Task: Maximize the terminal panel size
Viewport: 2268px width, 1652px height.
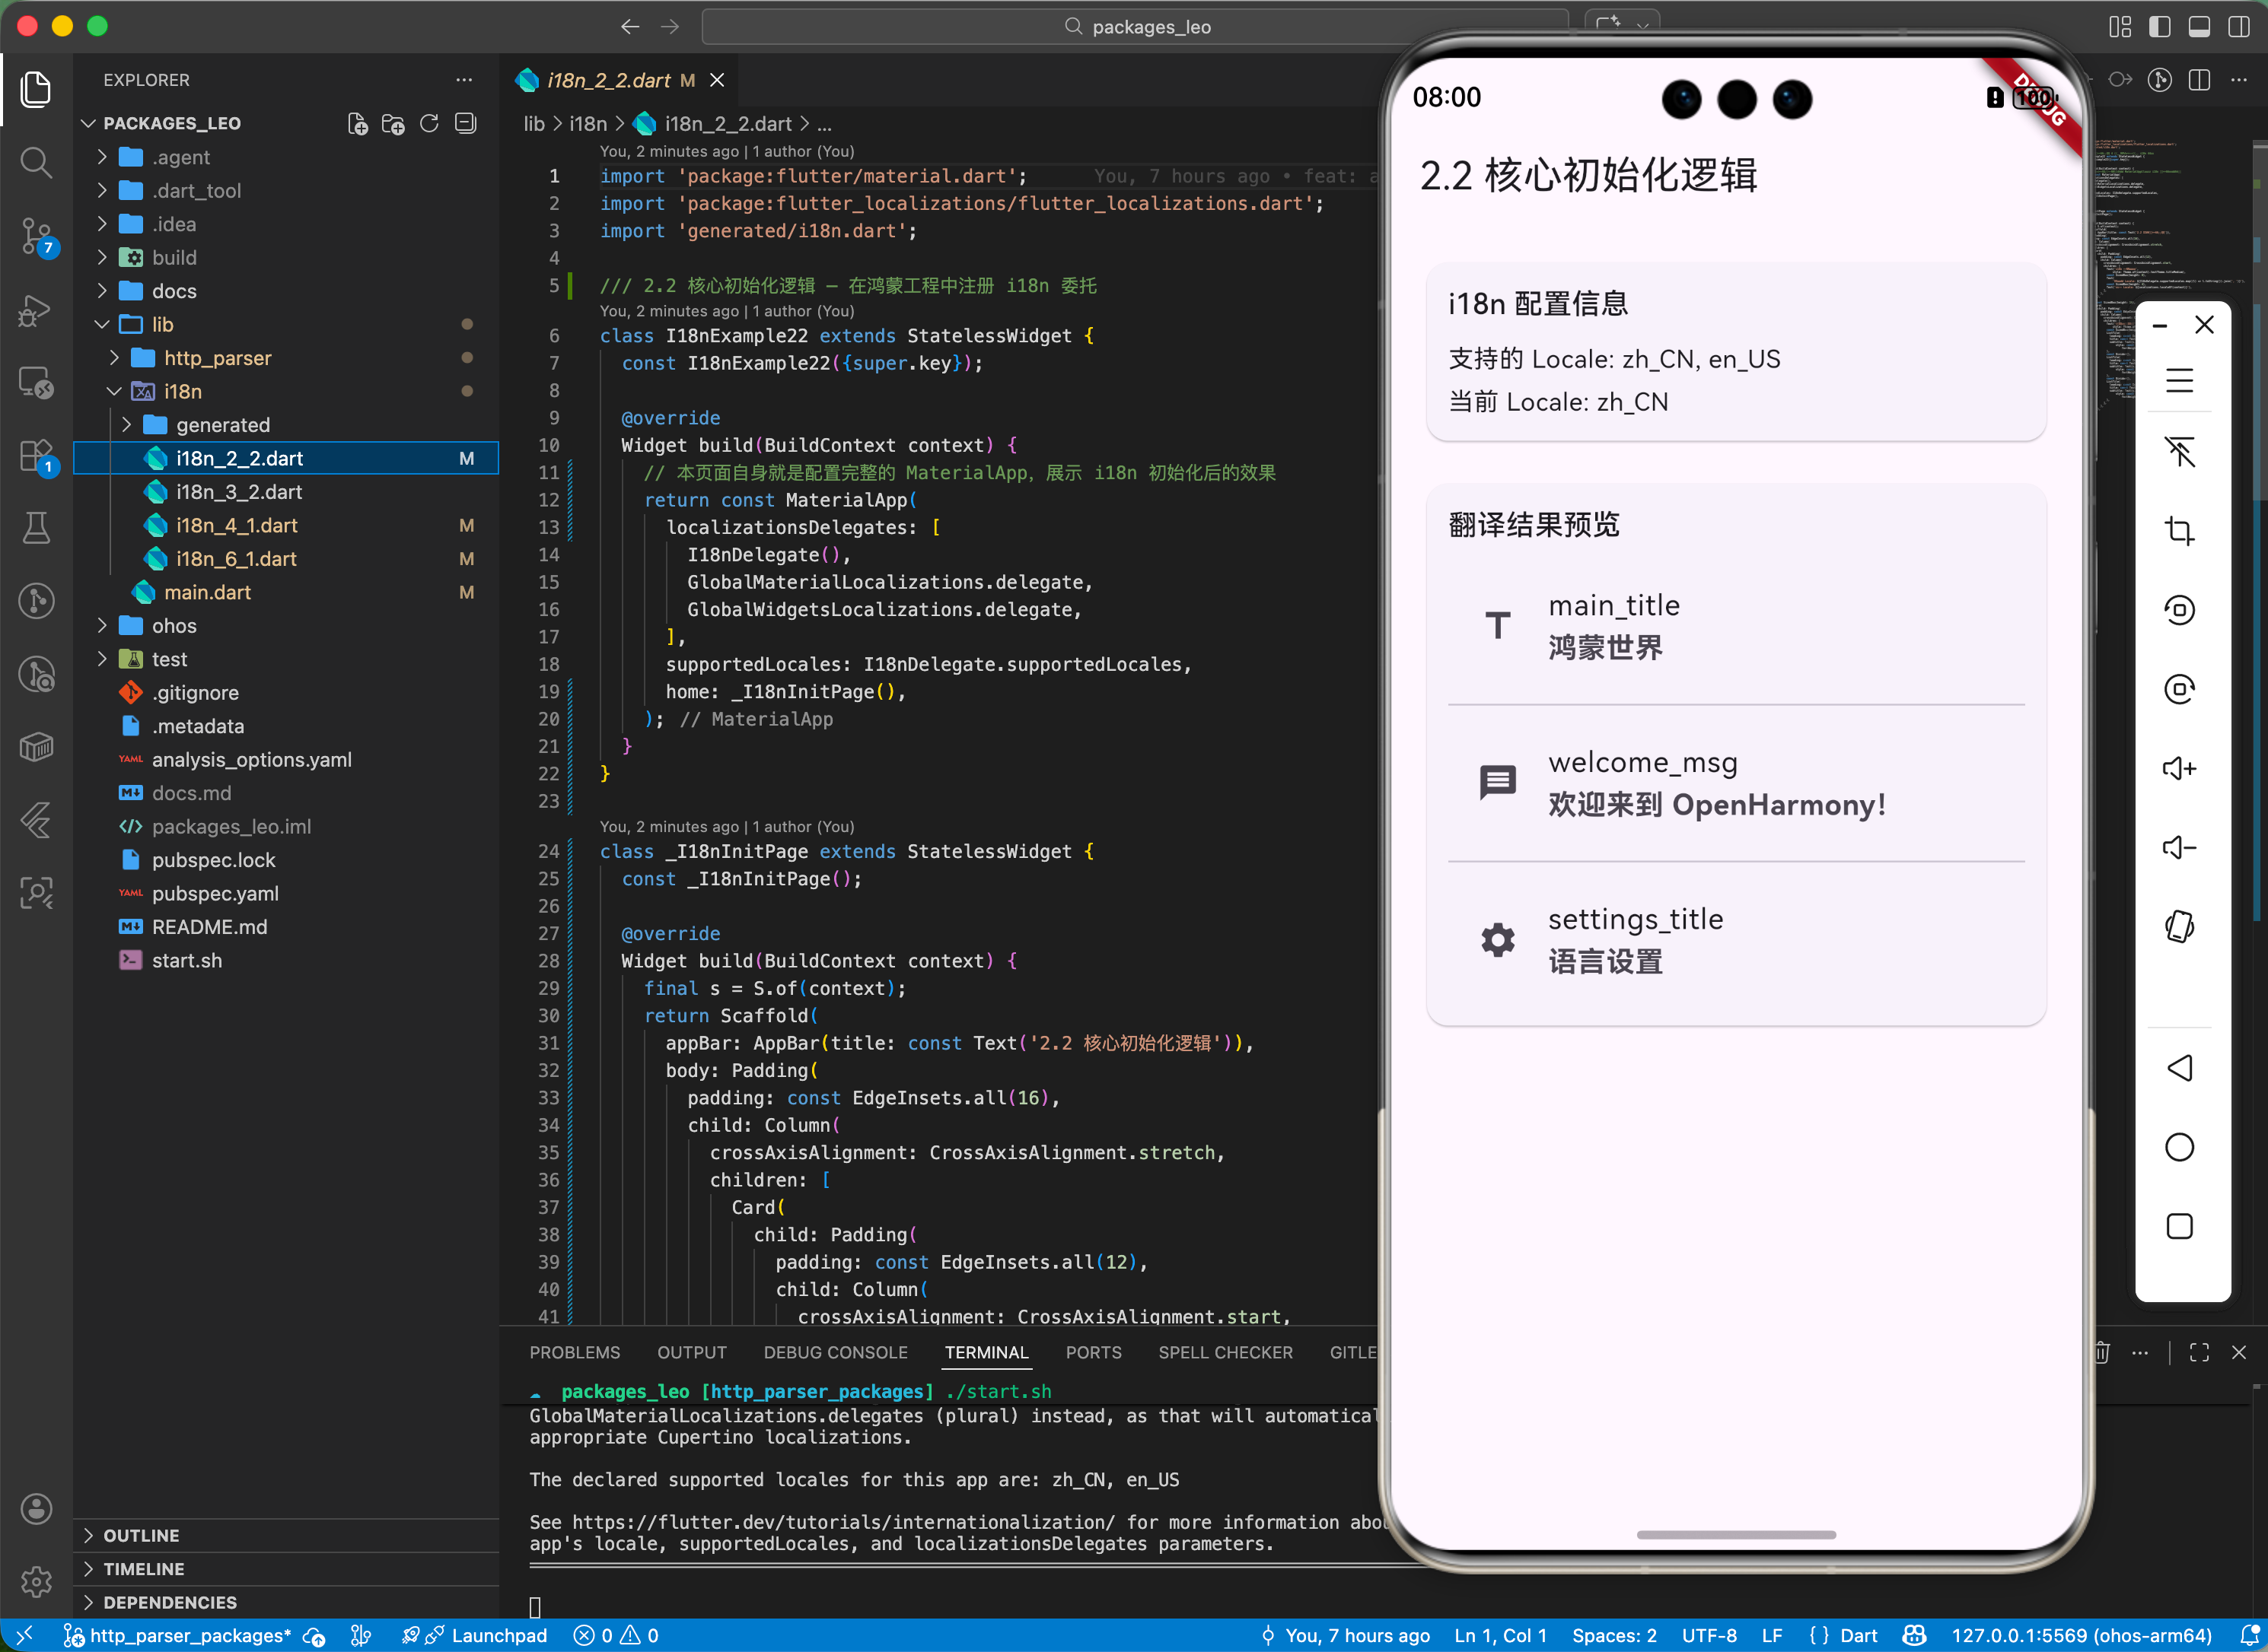Action: point(2199,1353)
